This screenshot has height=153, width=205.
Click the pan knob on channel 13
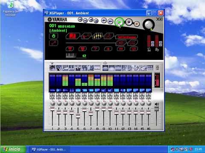[129, 103]
